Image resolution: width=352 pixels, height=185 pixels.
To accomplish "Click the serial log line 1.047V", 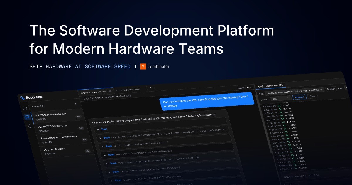I will pos(284,132).
